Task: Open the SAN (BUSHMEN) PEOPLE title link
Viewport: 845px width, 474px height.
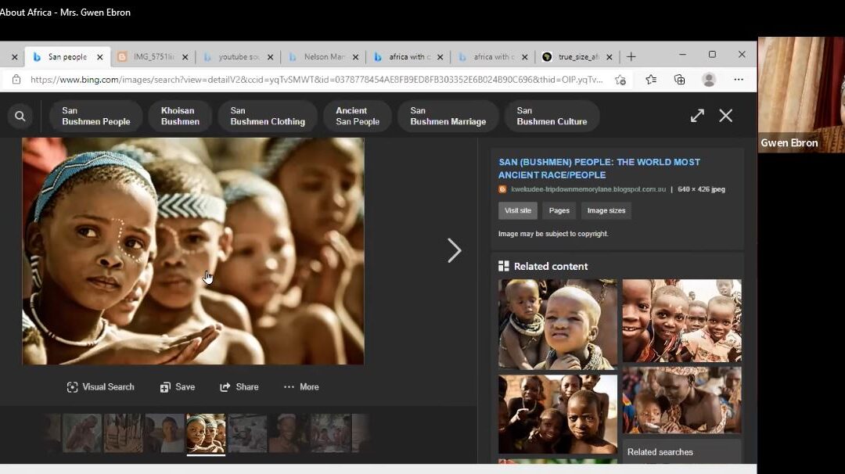Action: tap(599, 169)
